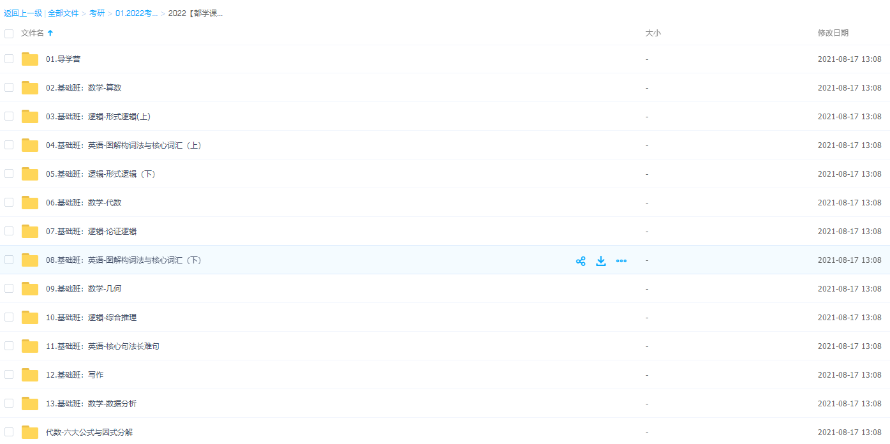The image size is (890, 444).
Task: Select checkbox for 09.基础班：数学-几何
Action: (x=9, y=288)
